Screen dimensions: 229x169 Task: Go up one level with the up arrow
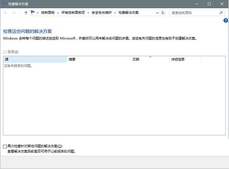pyautogui.click(x=26, y=13)
